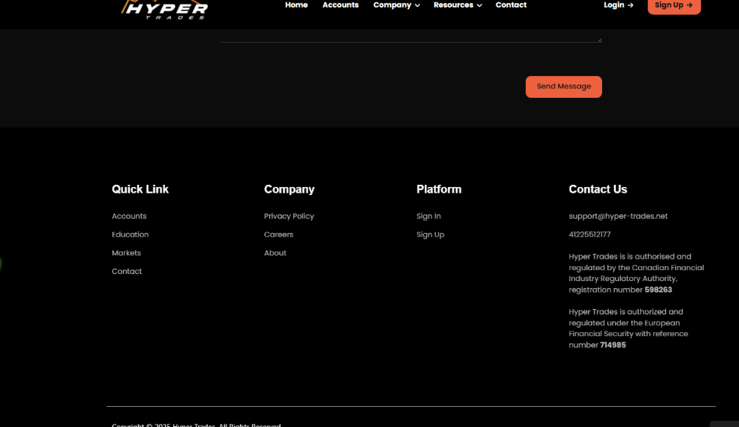The height and width of the screenshot is (427, 739).
Task: Click the Quick Link heading
Action: point(140,189)
